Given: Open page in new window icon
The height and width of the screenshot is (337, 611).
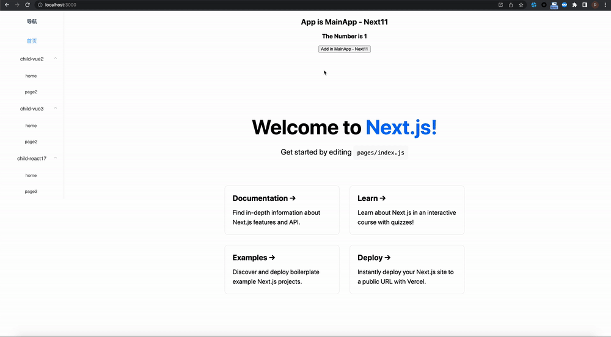Looking at the screenshot, I should point(500,5).
